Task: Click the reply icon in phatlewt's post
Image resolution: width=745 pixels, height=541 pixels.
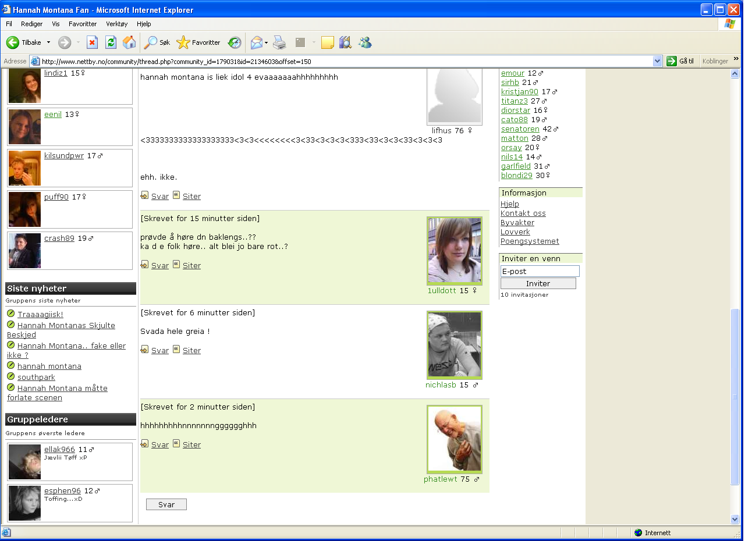Action: pyautogui.click(x=144, y=444)
